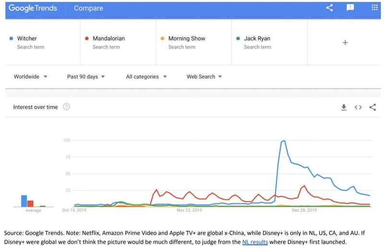Expand the All categories dropdown
The width and height of the screenshot is (384, 250).
coord(146,77)
